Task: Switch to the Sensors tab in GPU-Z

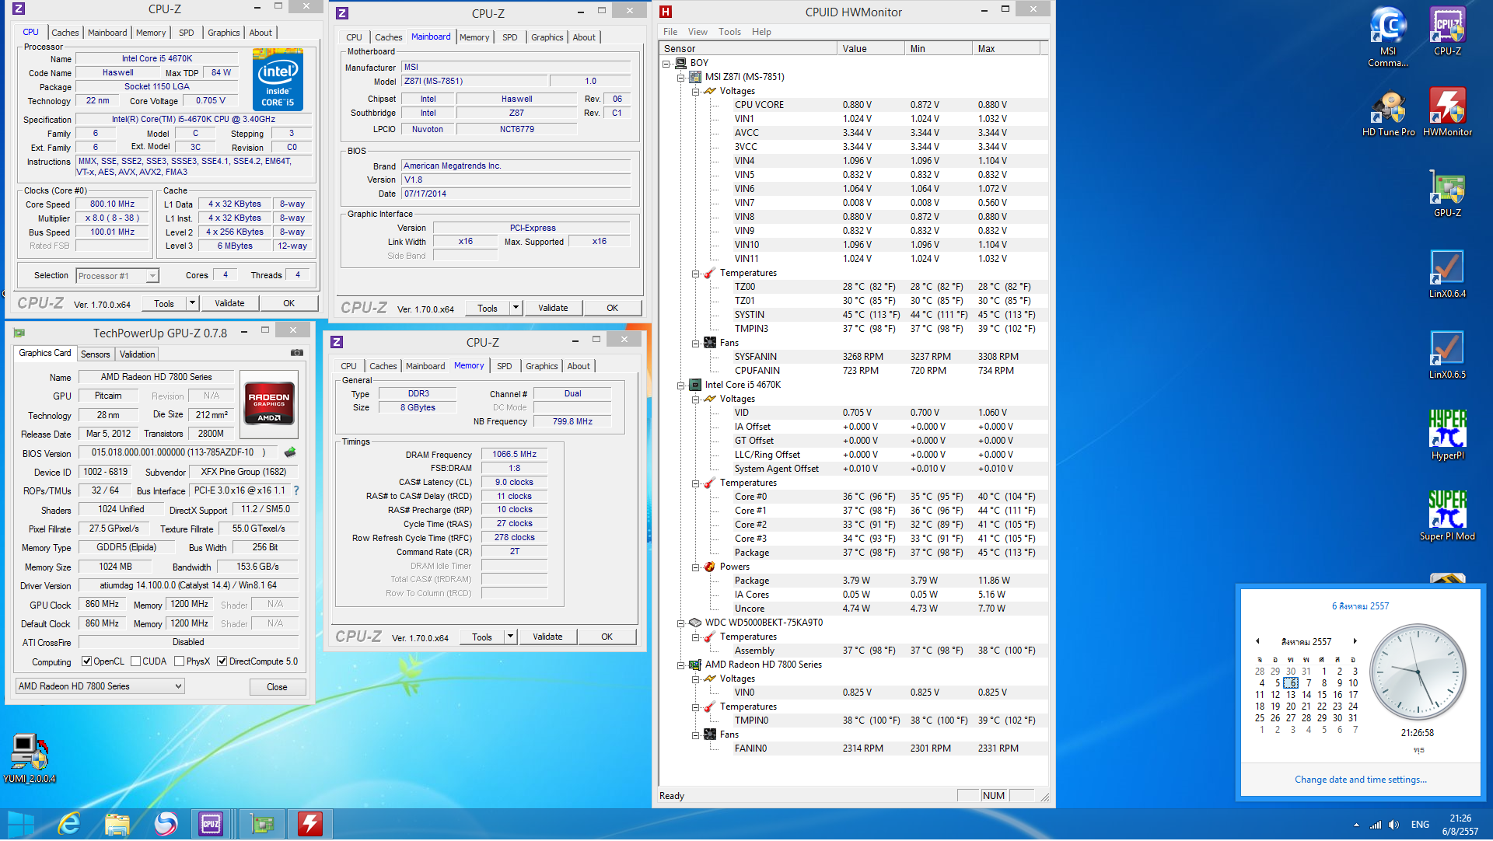Action: coord(96,354)
